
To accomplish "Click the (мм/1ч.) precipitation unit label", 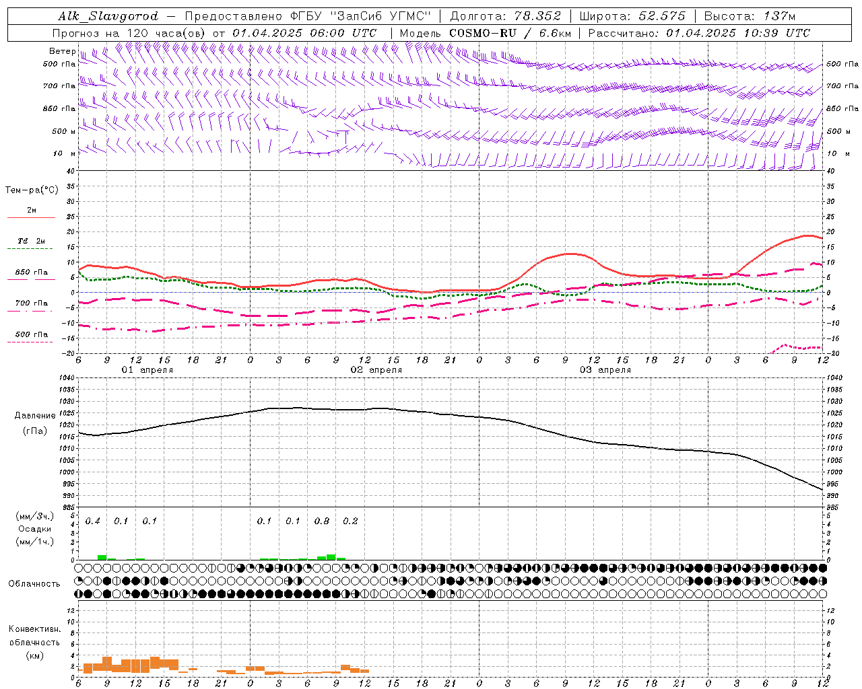I will [35, 542].
